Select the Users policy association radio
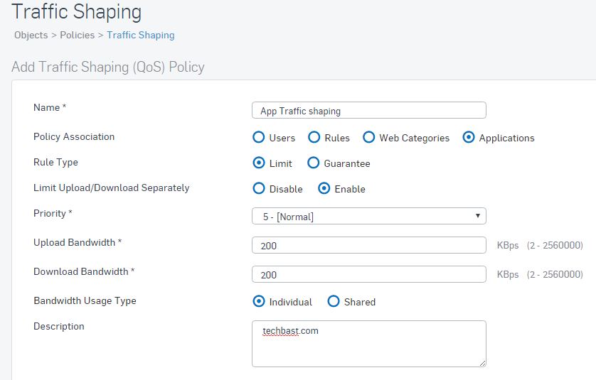Image resolution: width=596 pixels, height=380 pixels. (x=259, y=137)
